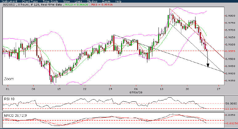Click the 07/06/08 date label on axis
This screenshot has height=129, width=238.
coord(136,92)
